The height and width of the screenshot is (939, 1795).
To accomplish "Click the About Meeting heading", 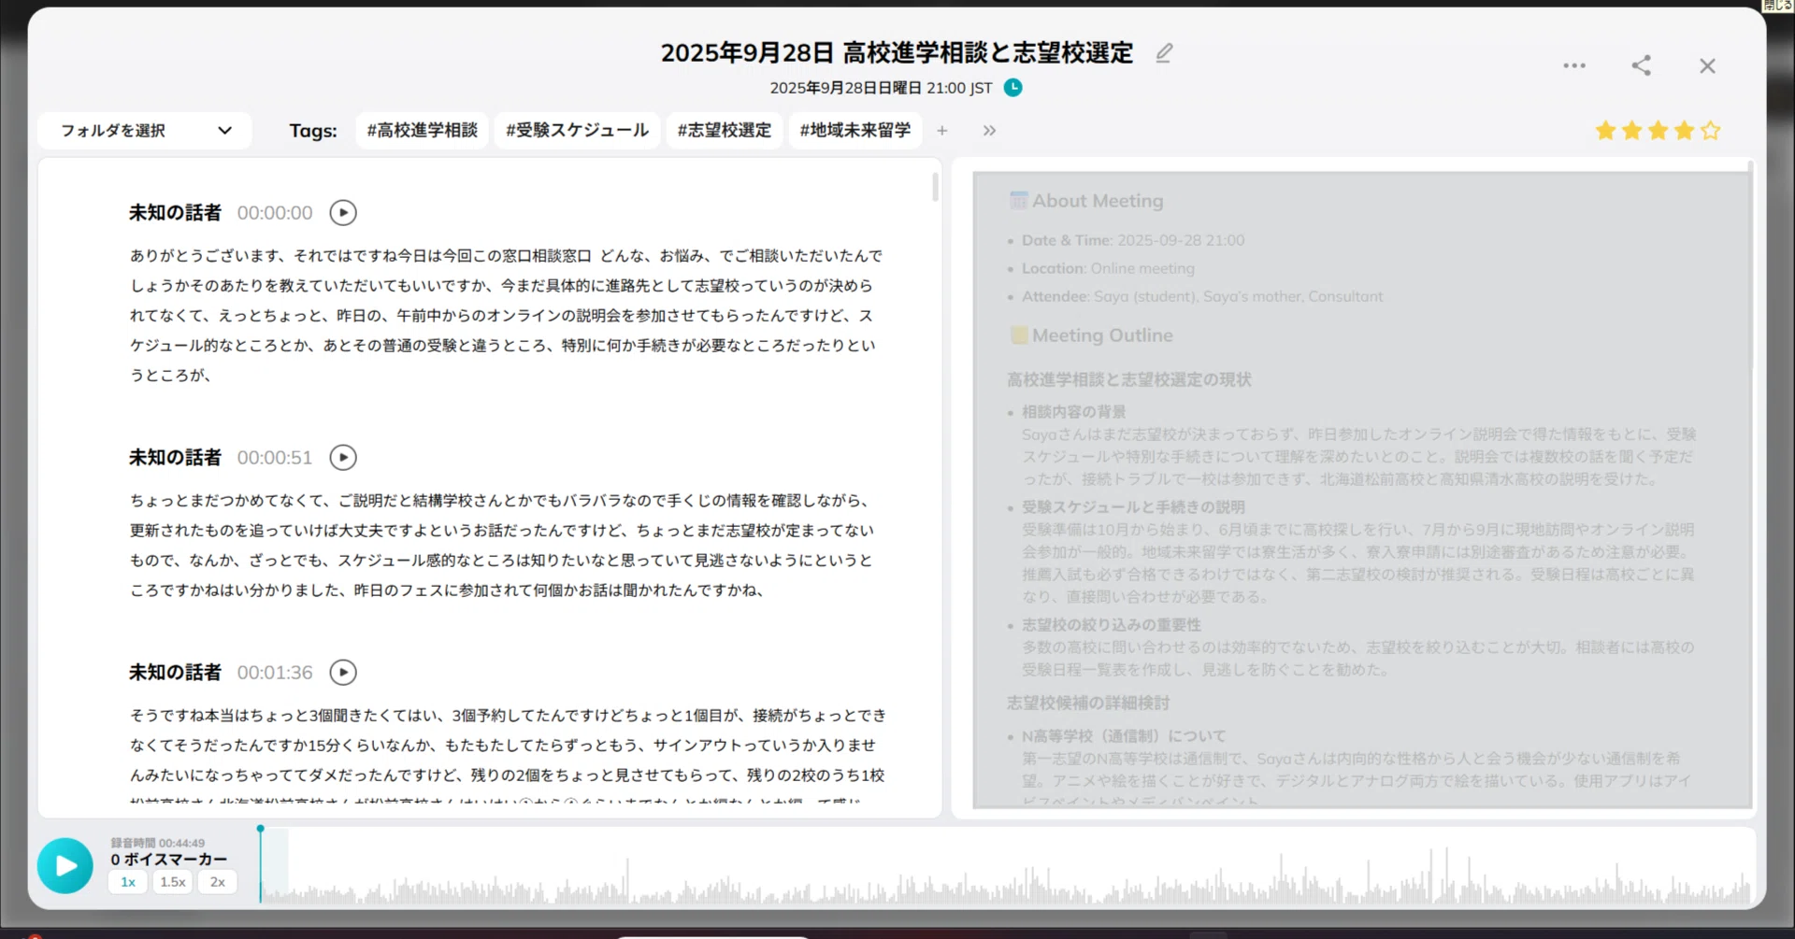I will click(x=1087, y=201).
